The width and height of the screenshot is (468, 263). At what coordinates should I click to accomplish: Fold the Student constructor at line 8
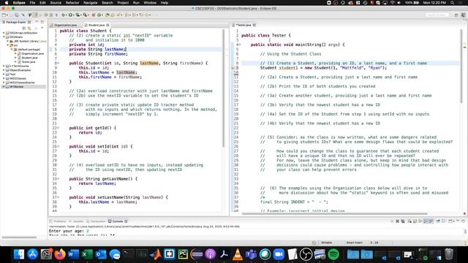click(x=58, y=64)
